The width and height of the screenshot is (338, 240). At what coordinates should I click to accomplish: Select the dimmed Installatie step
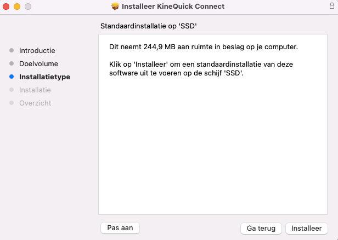click(x=35, y=90)
